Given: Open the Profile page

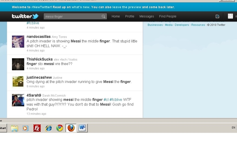Looking at the screenshot, I should coord(130,16).
